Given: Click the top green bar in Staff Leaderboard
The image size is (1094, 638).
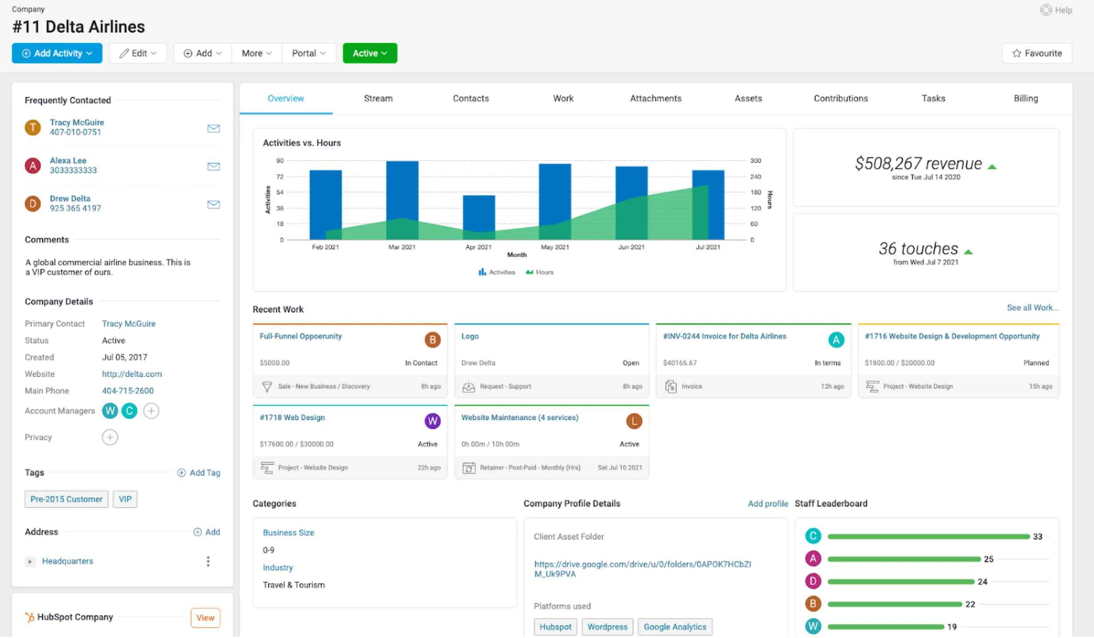Looking at the screenshot, I should [928, 537].
